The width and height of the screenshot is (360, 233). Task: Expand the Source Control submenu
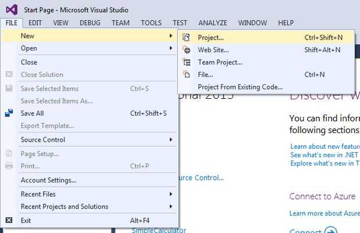coord(171,139)
